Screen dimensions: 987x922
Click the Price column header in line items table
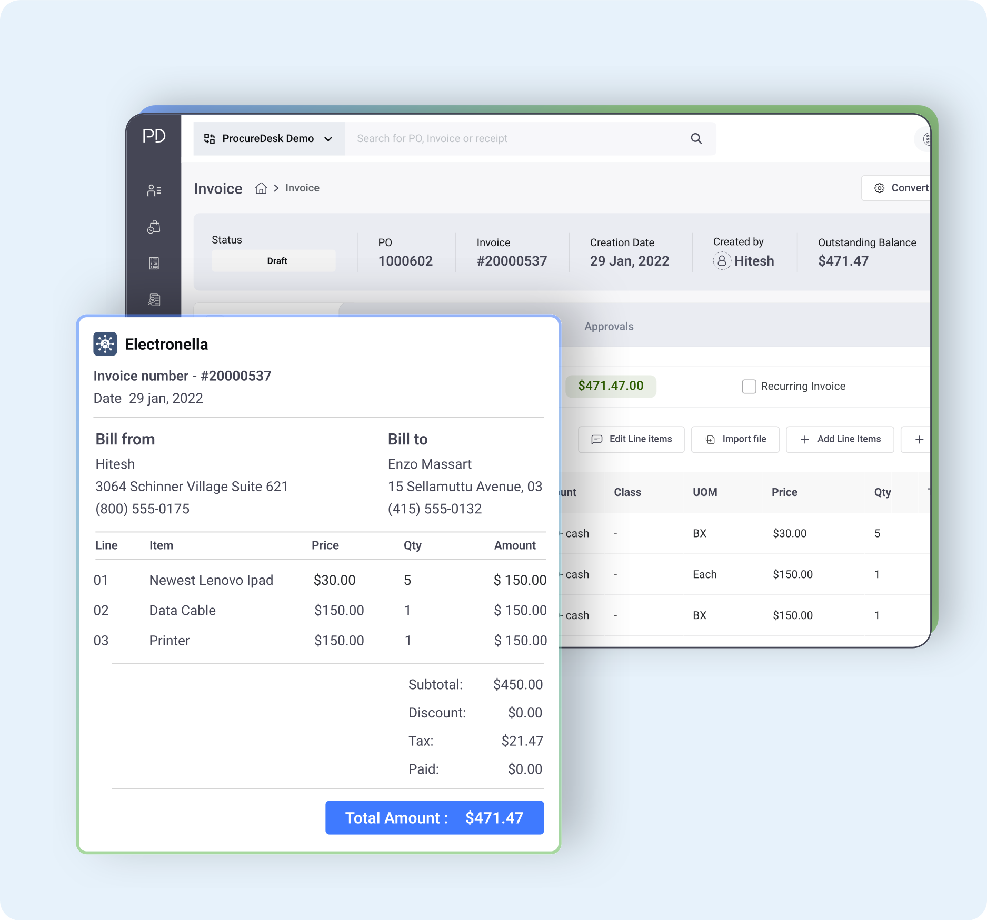click(x=784, y=493)
